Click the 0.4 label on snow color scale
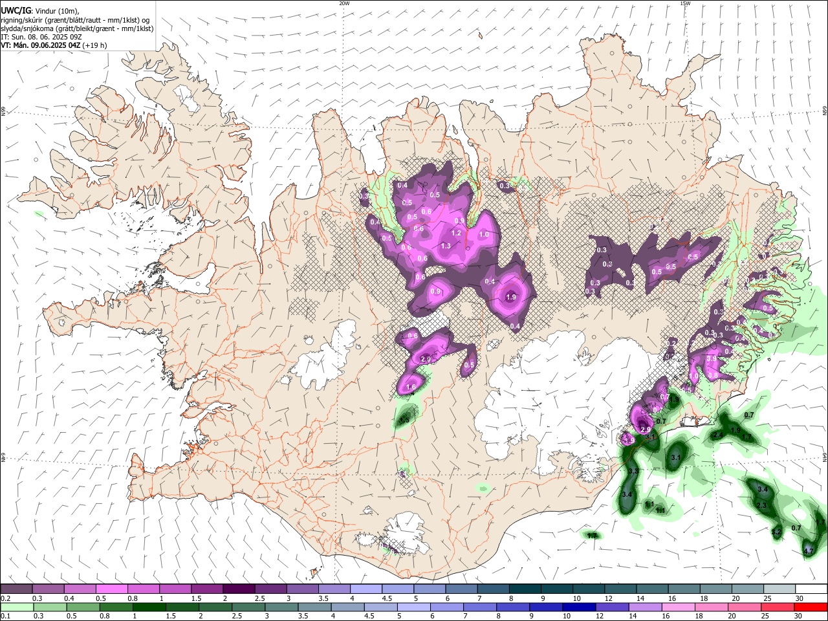The width and height of the screenshot is (828, 621). click(69, 598)
